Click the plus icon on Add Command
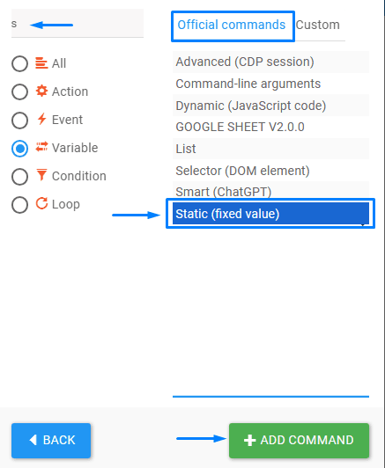 [x=249, y=440]
